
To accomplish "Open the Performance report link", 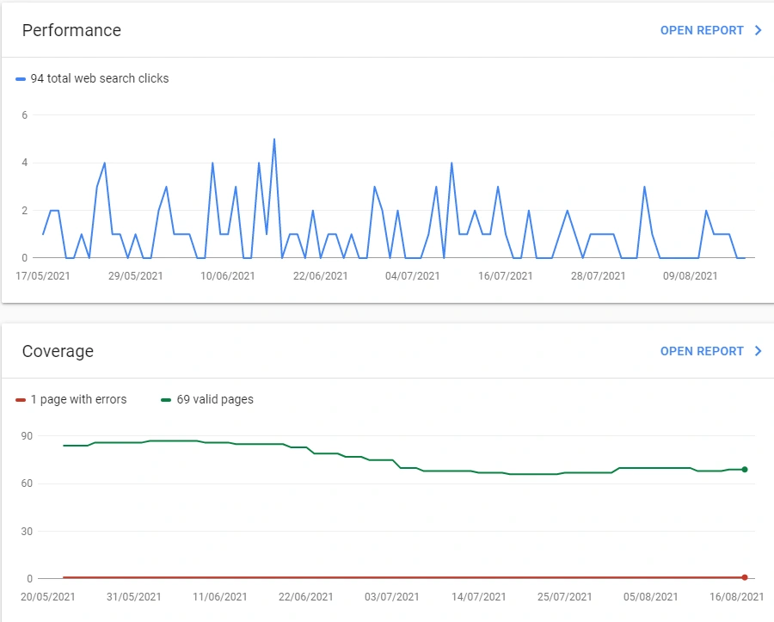I will [x=701, y=30].
